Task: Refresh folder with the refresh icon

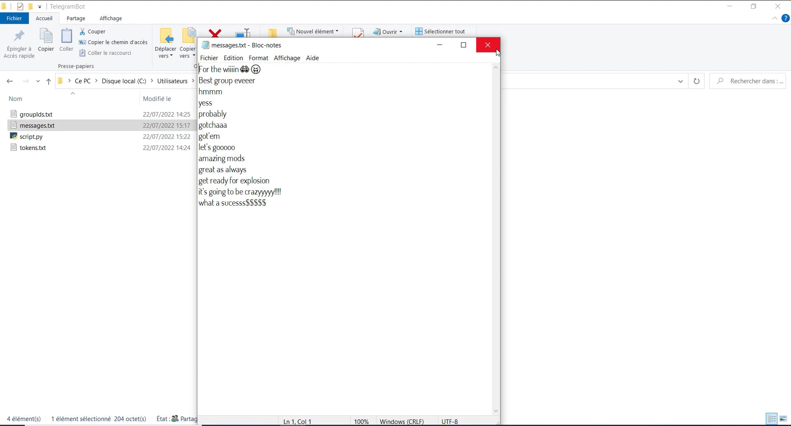Action: (x=696, y=81)
